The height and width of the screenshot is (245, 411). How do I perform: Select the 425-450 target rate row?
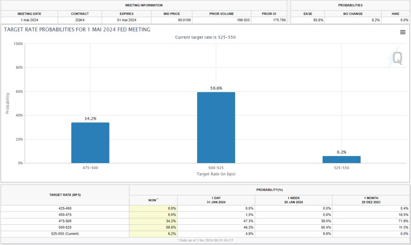205,208
